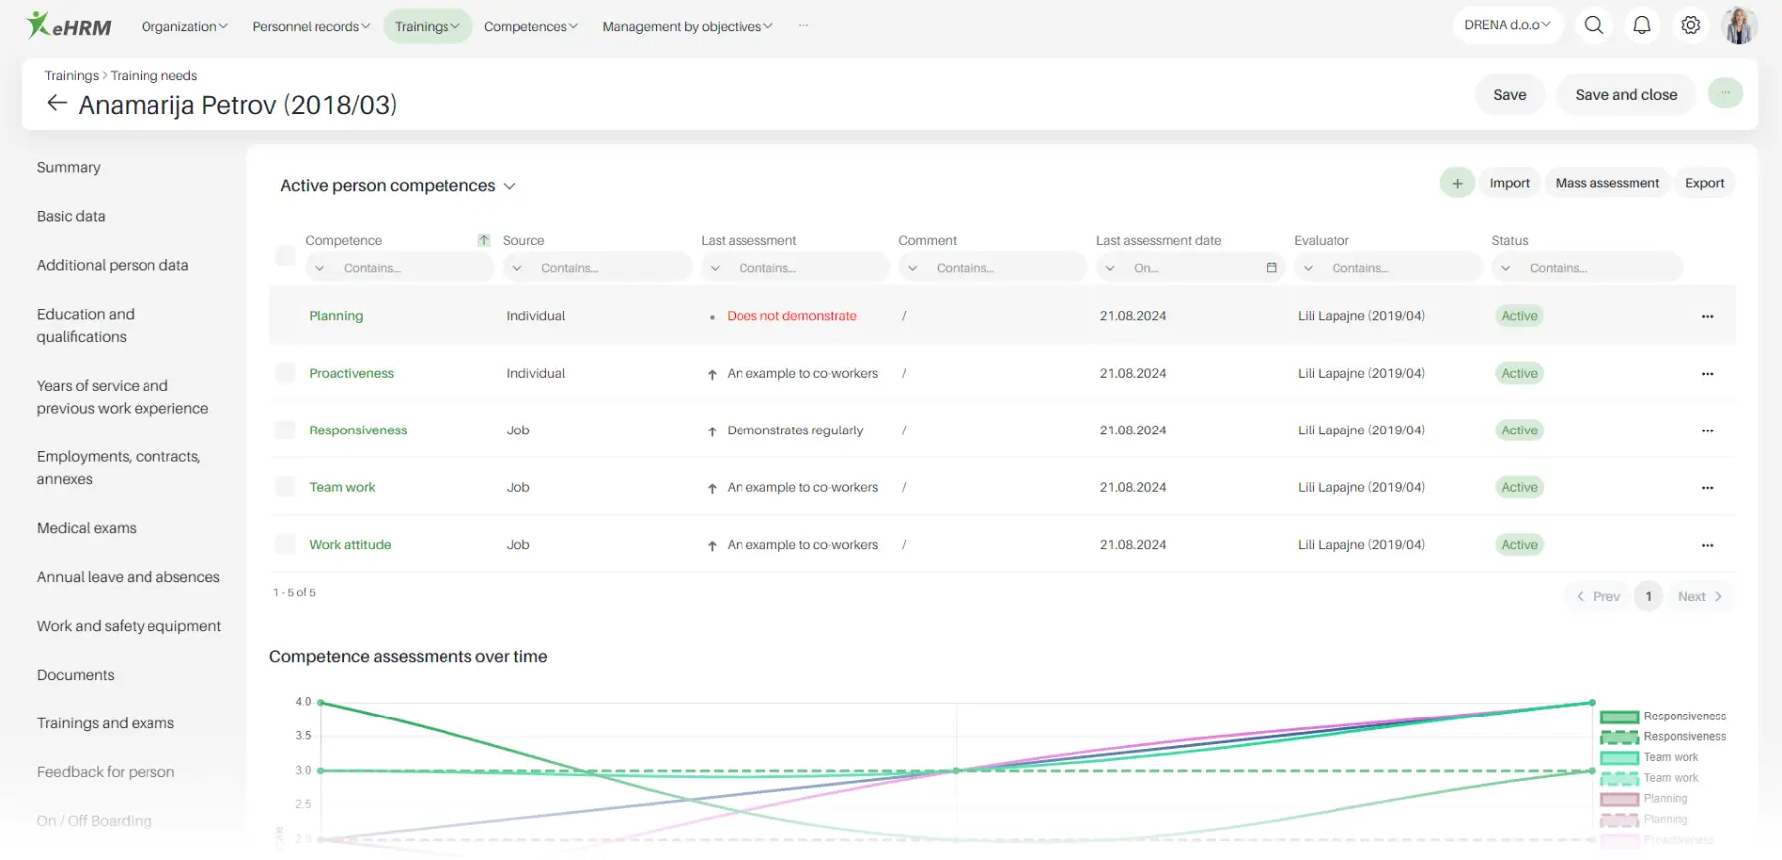Open the settings gear icon

(1690, 25)
